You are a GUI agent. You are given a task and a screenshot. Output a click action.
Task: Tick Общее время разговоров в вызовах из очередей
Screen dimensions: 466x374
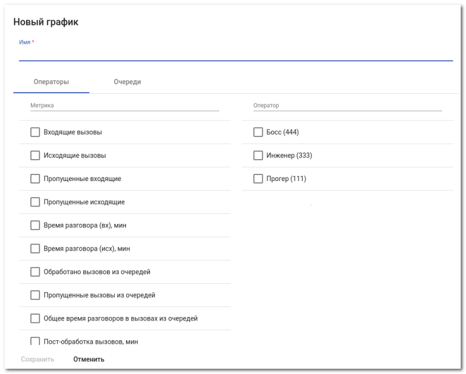coord(35,319)
